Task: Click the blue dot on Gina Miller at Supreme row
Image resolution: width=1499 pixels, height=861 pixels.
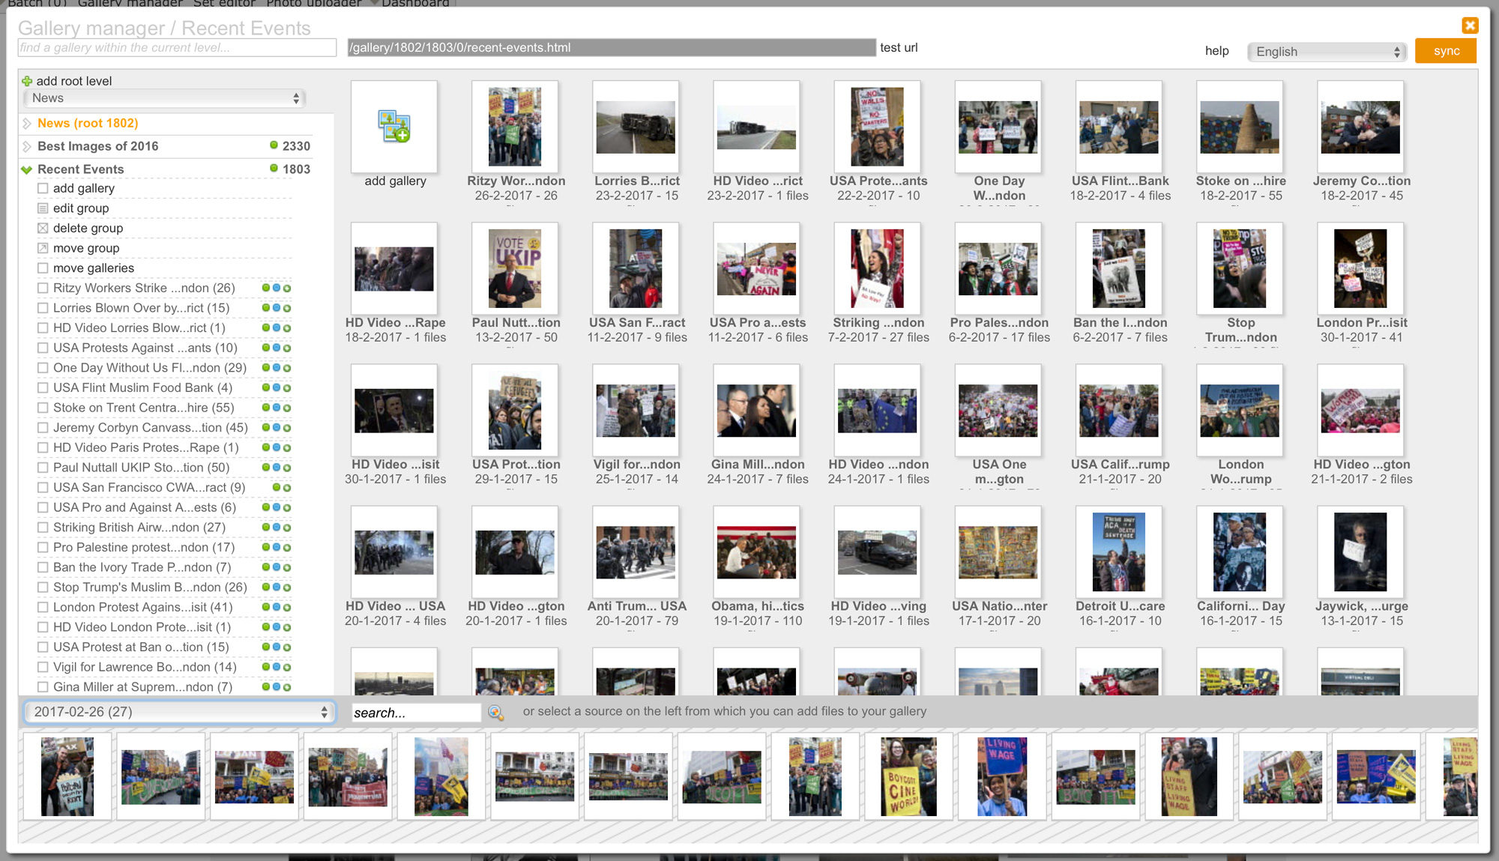Action: click(x=277, y=686)
